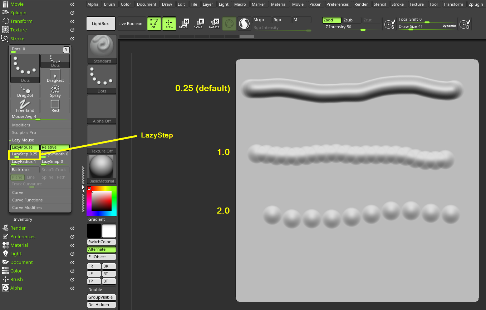Click Stroke palette dock icon

click(72, 39)
